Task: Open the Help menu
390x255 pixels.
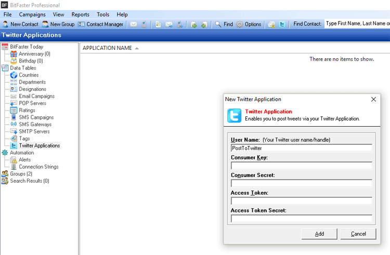Action: (122, 15)
